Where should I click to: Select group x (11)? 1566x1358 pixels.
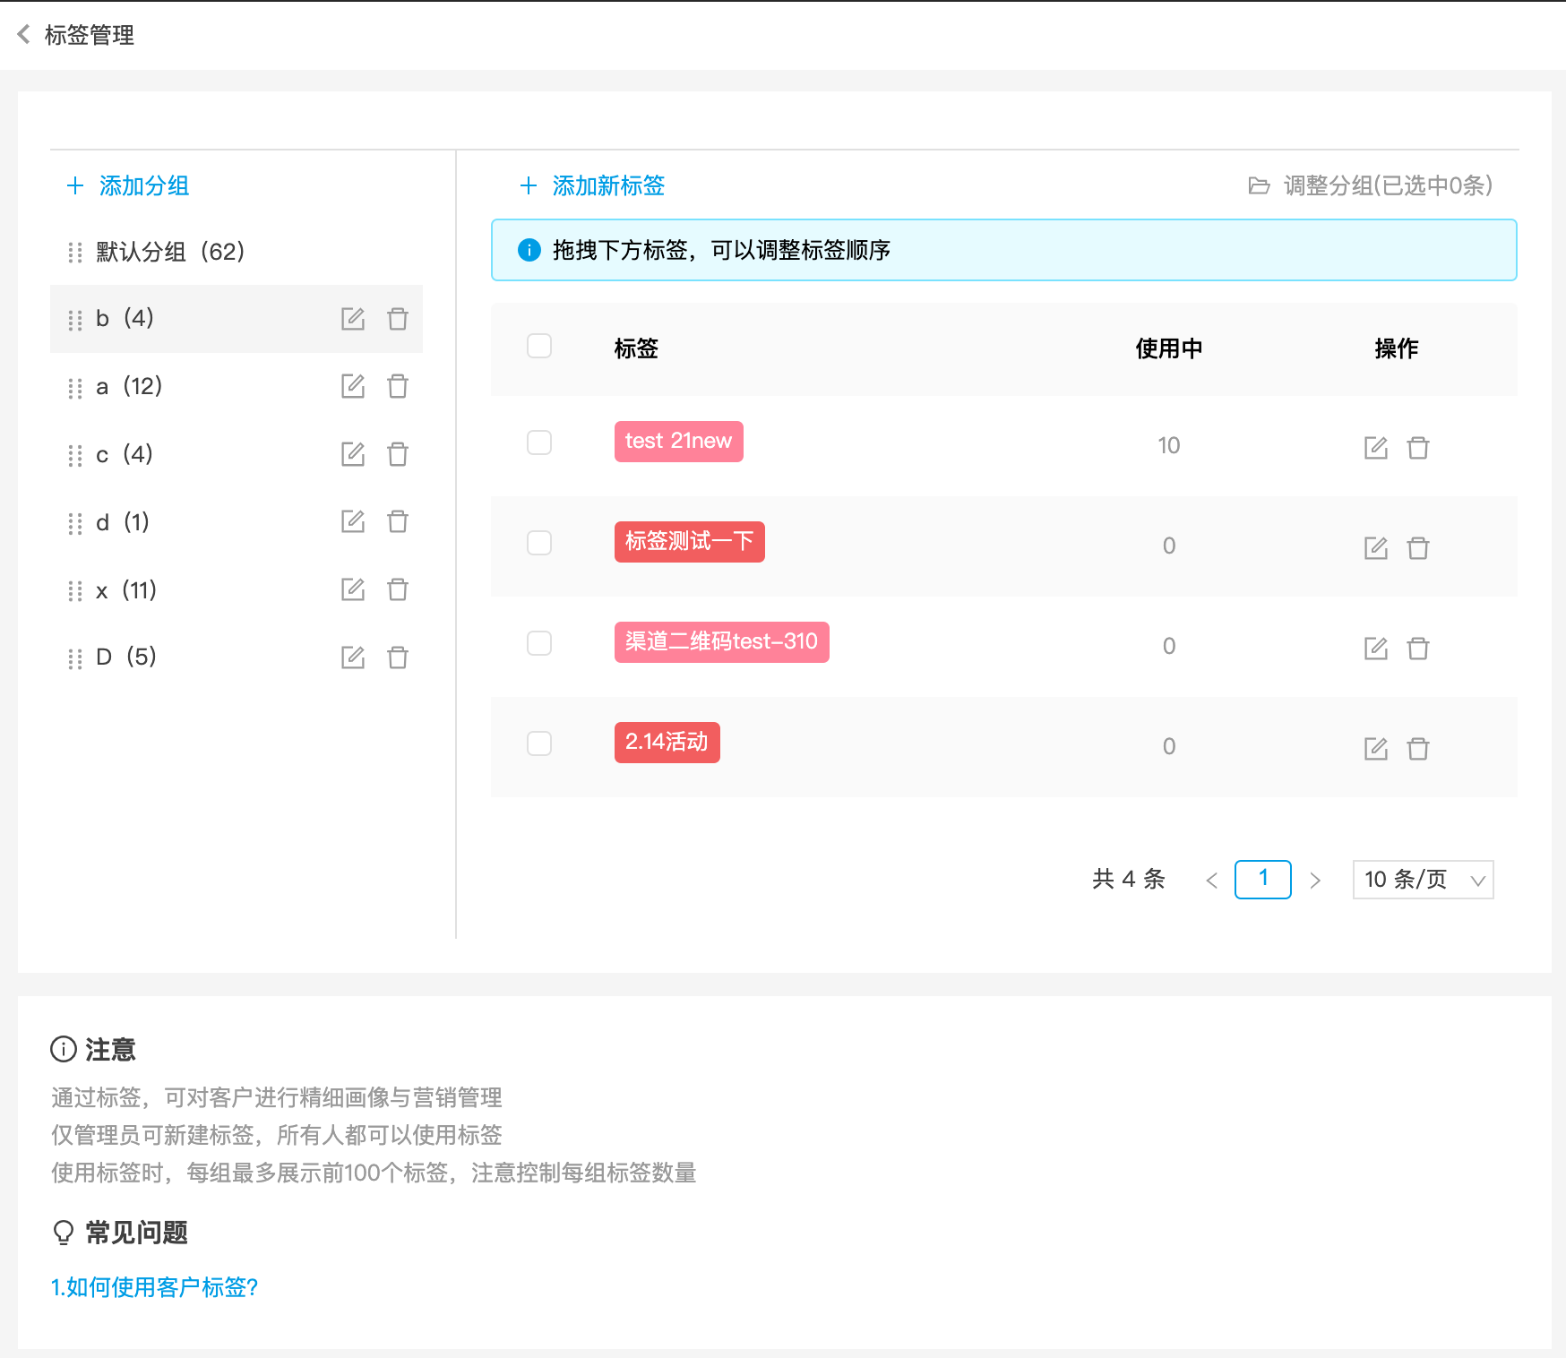pos(237,589)
